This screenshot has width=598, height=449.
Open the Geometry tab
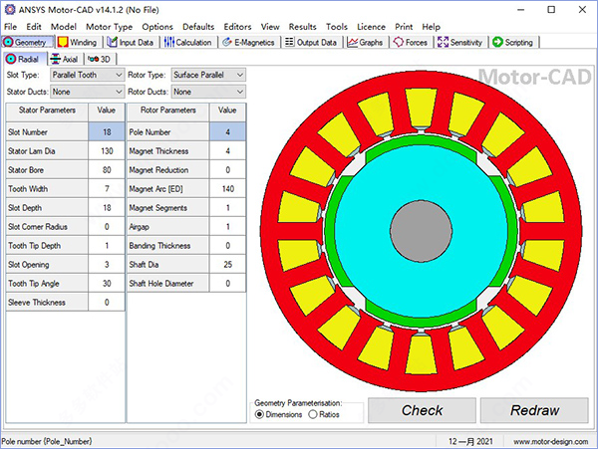(28, 42)
